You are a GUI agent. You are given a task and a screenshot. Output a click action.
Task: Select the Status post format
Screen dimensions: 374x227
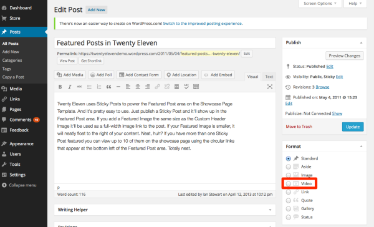289,217
